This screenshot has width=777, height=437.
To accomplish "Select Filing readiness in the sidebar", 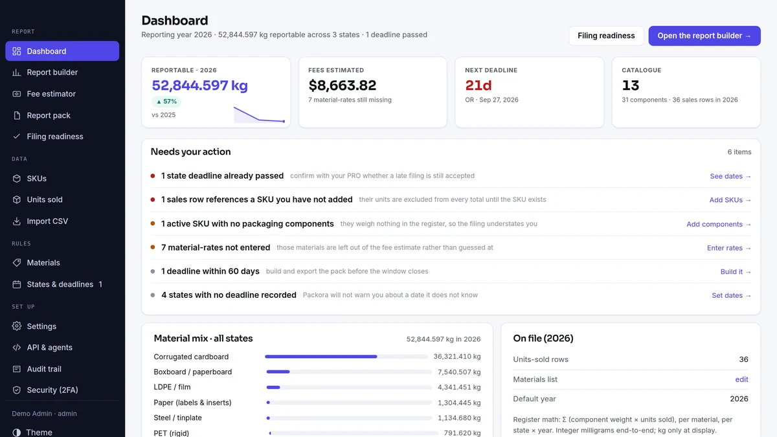I will 62,137.
